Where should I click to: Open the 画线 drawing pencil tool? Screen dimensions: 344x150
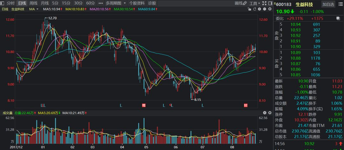tap(240, 3)
